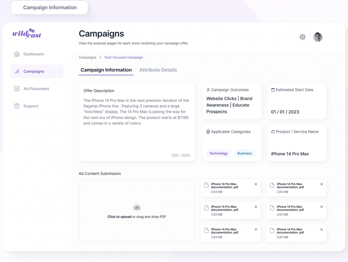Viewport: 348px width, 262px height.
Task: Click the Campaigns breadcrumb link
Action: tap(87, 57)
